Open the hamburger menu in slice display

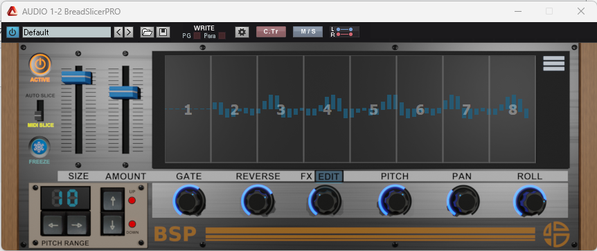(x=553, y=64)
